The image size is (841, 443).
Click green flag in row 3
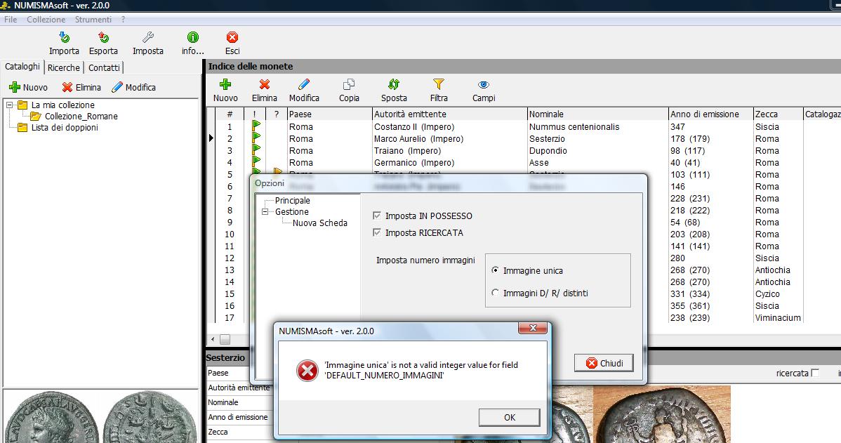(x=256, y=150)
